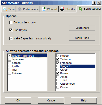Click the Learn Ham button
102x105 pixels.
tap(82, 28)
